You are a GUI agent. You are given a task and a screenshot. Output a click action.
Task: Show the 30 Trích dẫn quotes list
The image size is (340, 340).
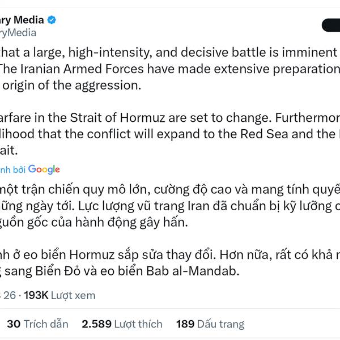tap(37, 324)
